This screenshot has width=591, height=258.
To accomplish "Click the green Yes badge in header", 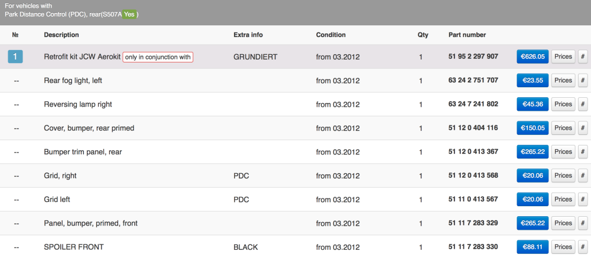I will (x=129, y=15).
